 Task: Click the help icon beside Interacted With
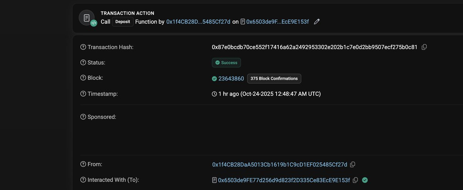click(83, 180)
